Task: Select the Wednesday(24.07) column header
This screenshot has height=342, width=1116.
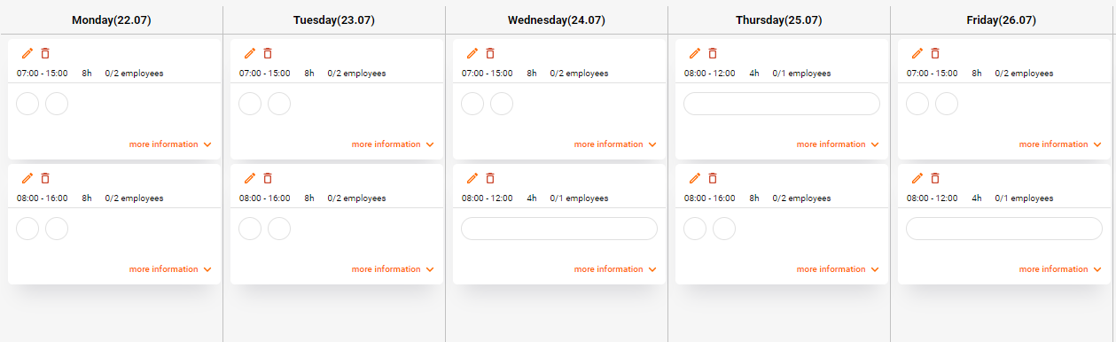Action: pos(557,20)
